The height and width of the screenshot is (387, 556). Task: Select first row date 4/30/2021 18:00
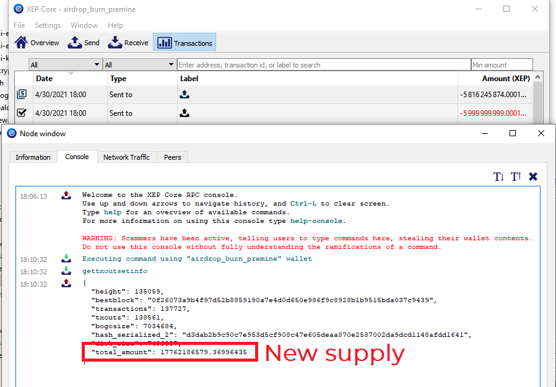point(61,95)
